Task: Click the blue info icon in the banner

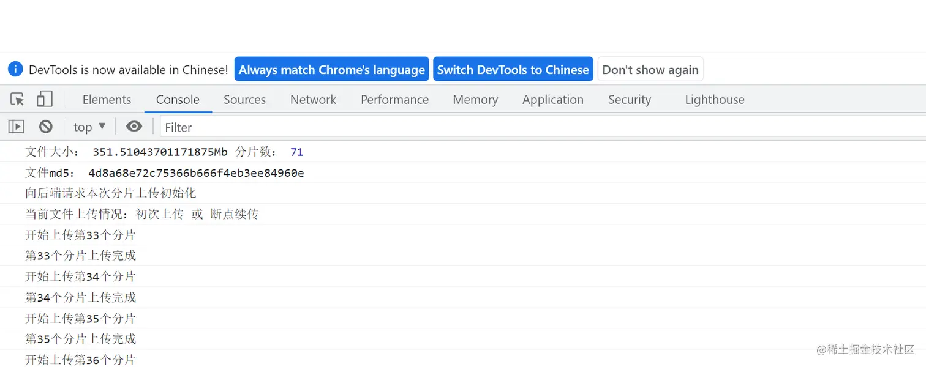Action: click(15, 69)
